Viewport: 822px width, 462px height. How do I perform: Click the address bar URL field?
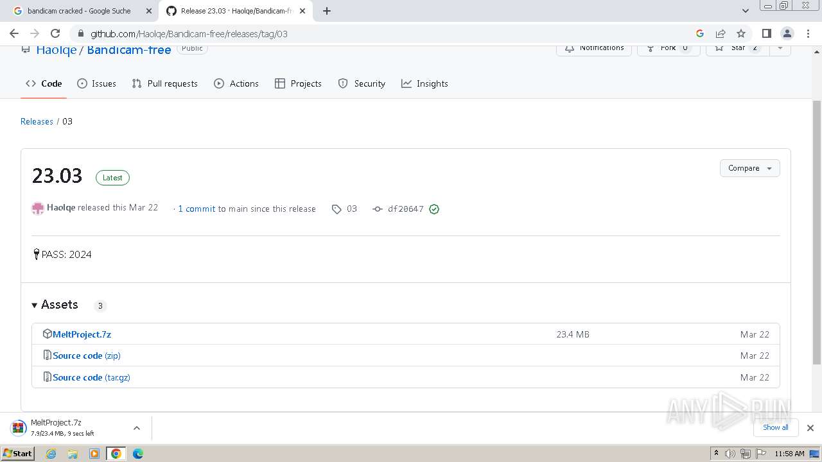click(385, 33)
